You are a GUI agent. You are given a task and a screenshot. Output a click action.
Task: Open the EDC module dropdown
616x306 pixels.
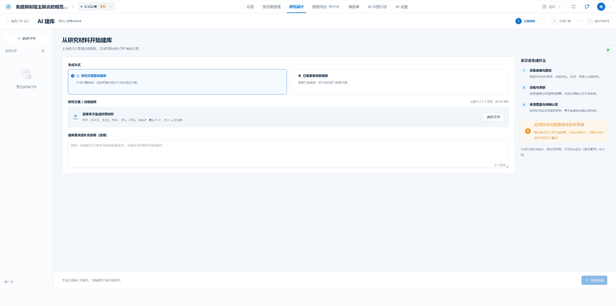[x=552, y=7]
